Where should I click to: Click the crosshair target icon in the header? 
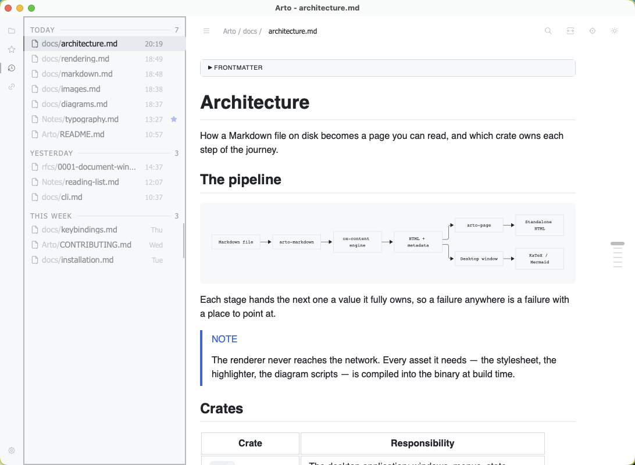[x=593, y=31]
